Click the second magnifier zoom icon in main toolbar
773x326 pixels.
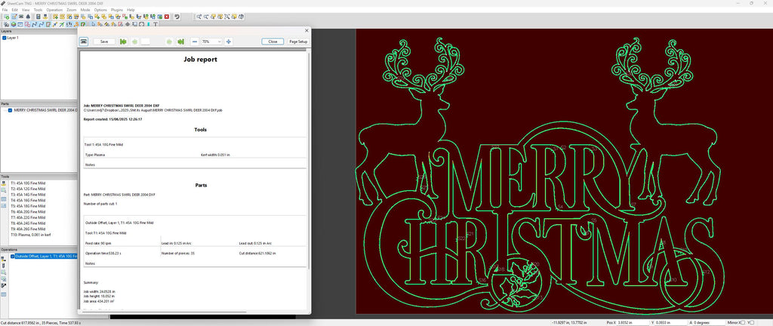point(206,17)
